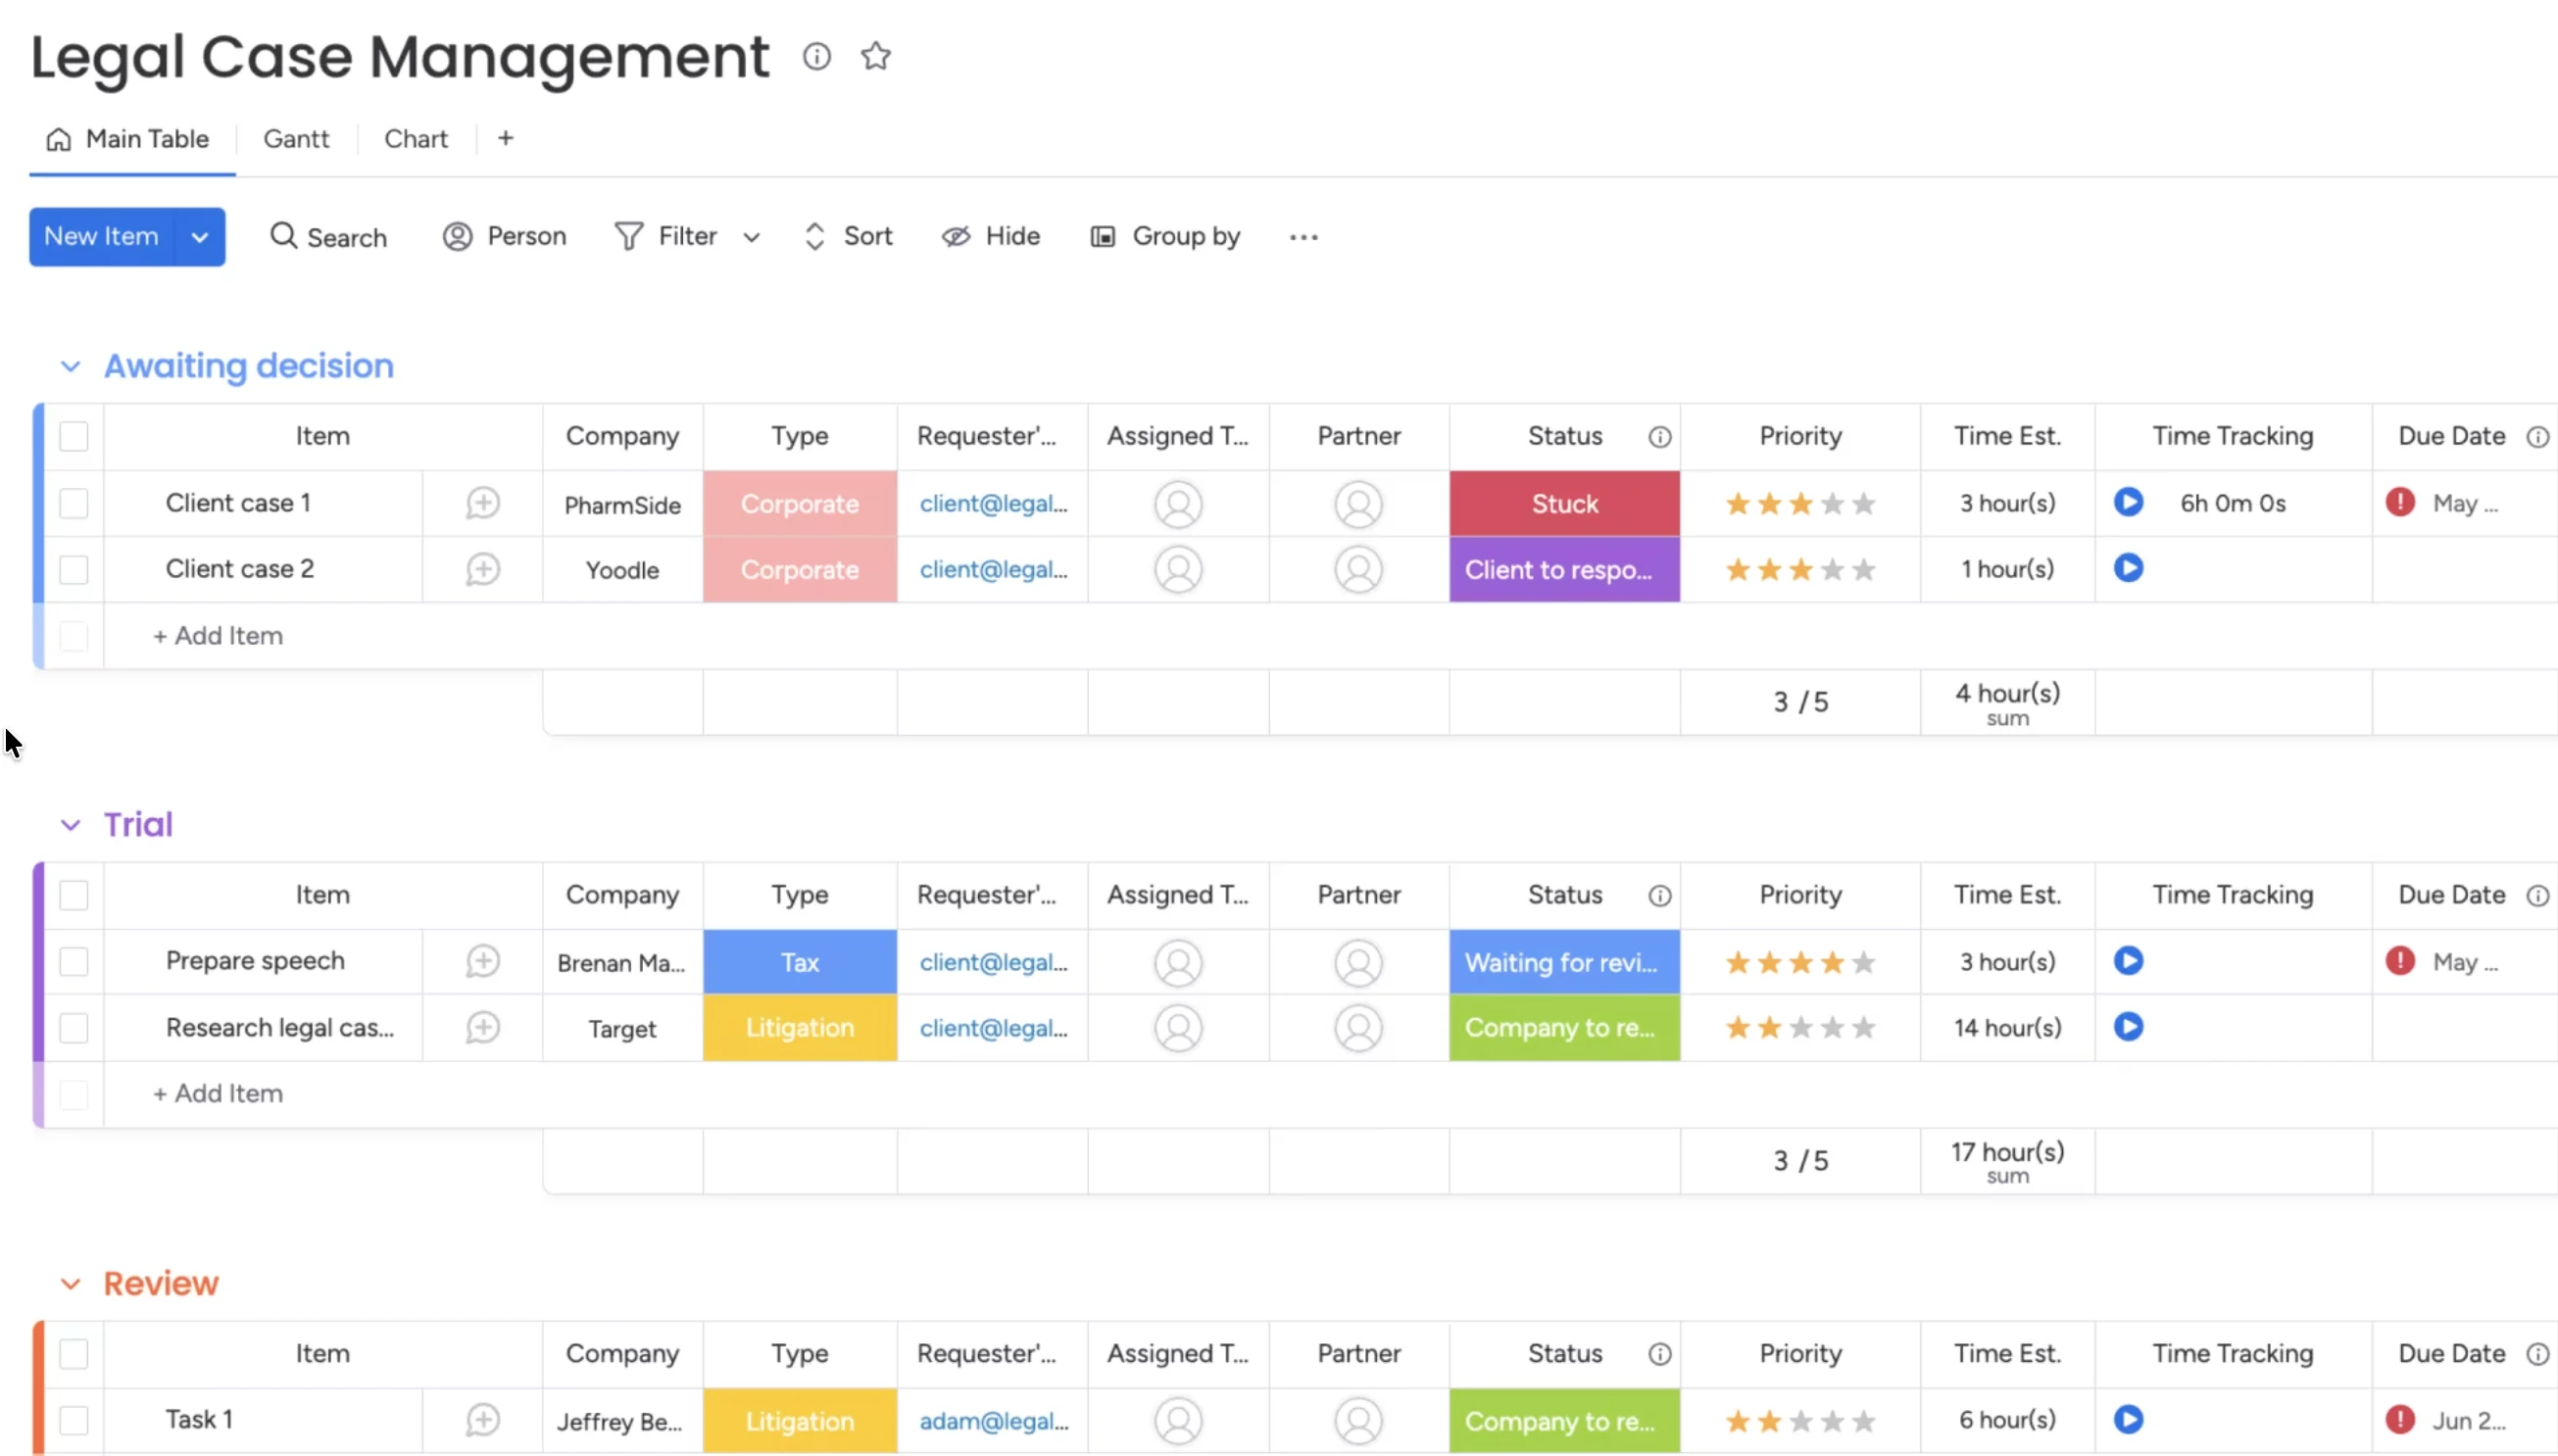The height and width of the screenshot is (1456, 2558).
Task: Add an item under the Trial group
Action: click(218, 1093)
